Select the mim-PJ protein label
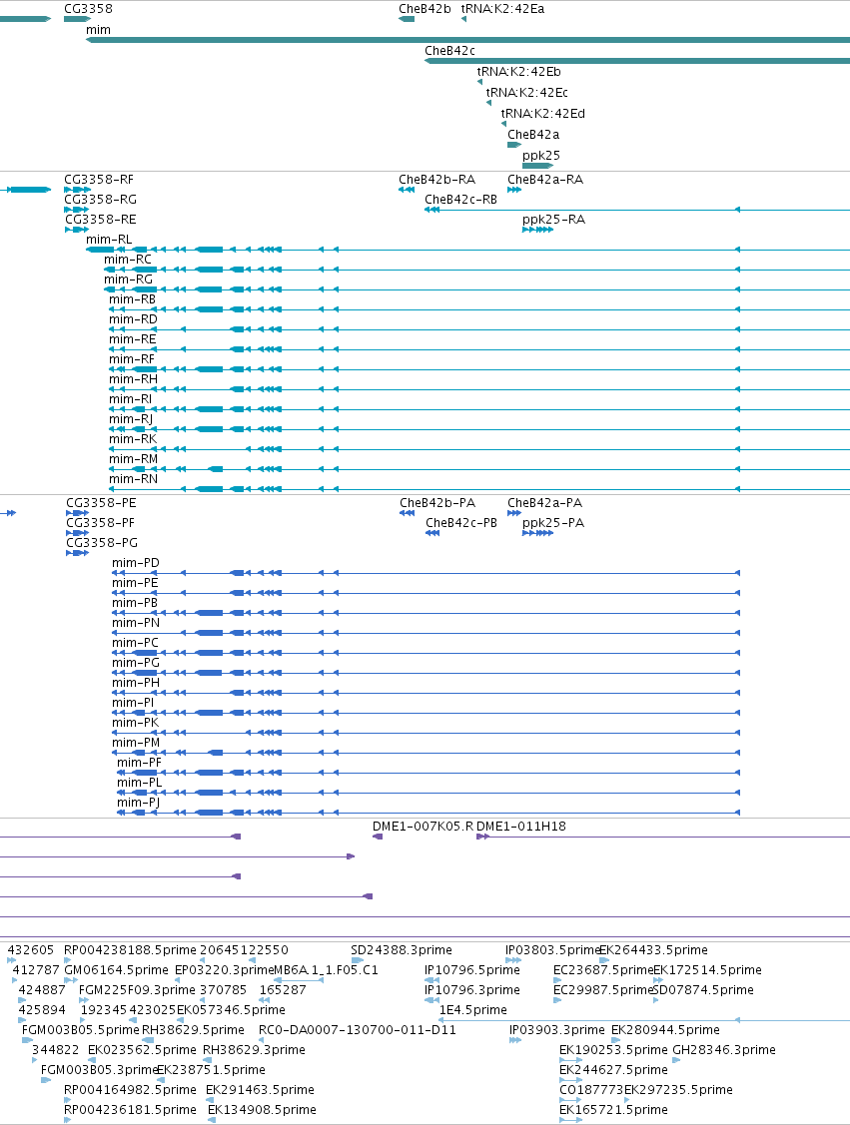850x1125 pixels. [x=138, y=803]
